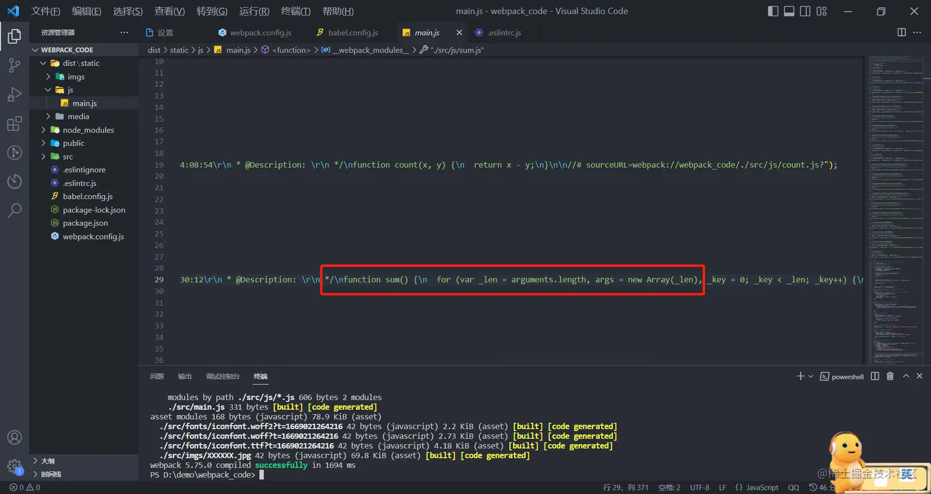Switch to the 设置 editor tab
Viewport: 931px width, 494px height.
coord(174,33)
